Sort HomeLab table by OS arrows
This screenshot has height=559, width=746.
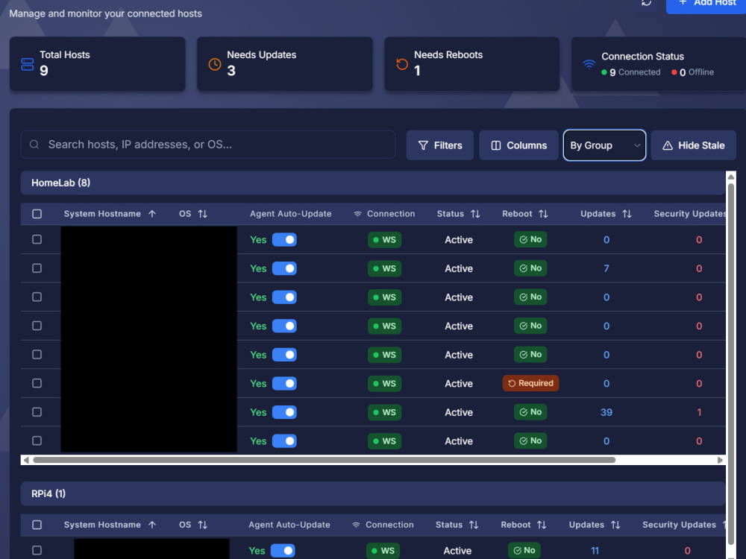coord(203,214)
